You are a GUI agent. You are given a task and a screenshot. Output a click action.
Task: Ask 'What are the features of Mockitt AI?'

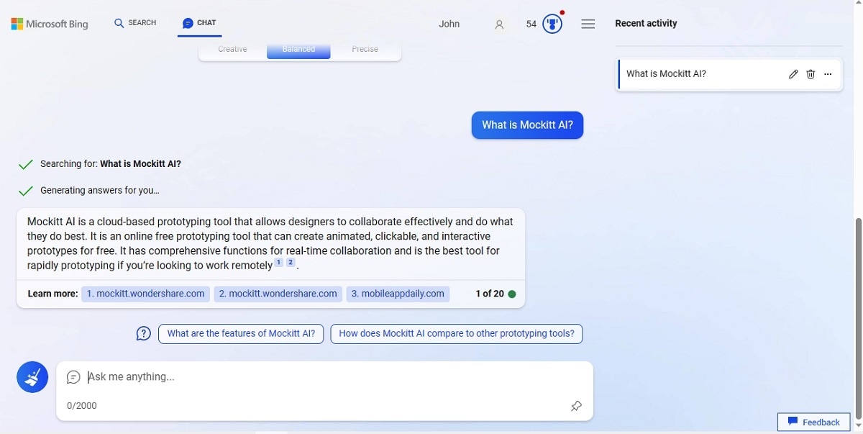(241, 334)
